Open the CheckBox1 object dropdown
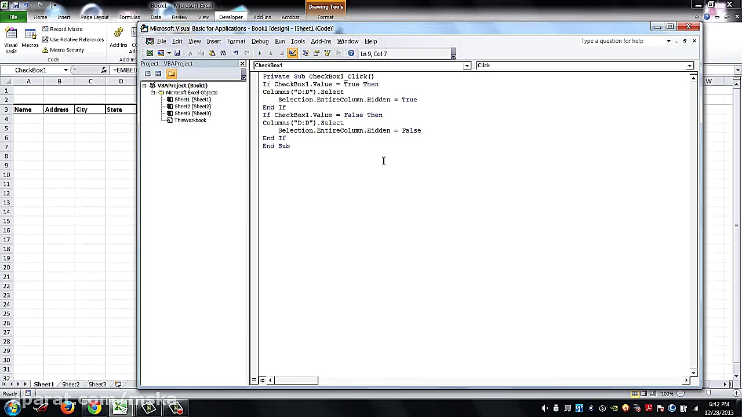This screenshot has width=742, height=417. (467, 66)
